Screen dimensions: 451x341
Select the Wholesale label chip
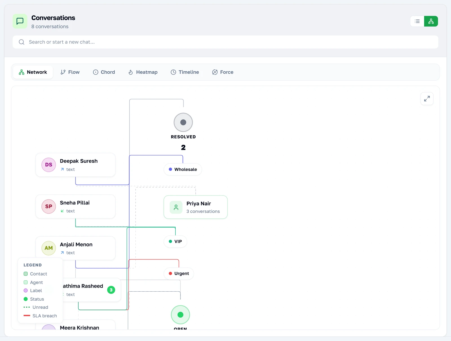[x=183, y=170]
